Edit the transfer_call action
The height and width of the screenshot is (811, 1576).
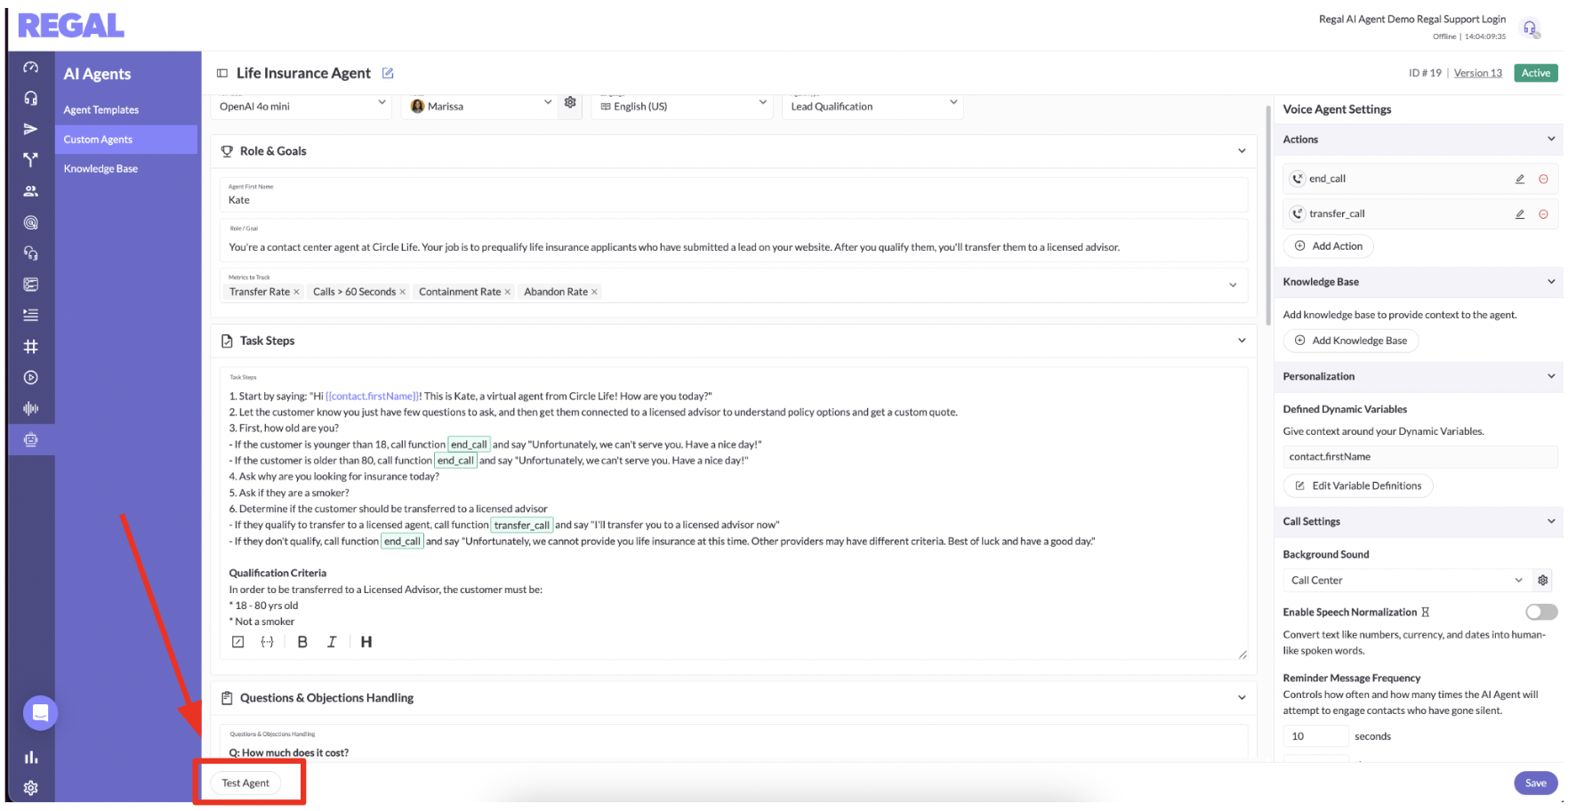pos(1520,214)
